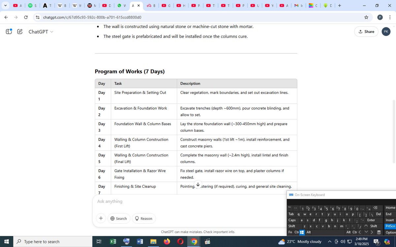The height and width of the screenshot is (247, 396).
Task: Open Excel from the taskbar
Action: click(113, 242)
